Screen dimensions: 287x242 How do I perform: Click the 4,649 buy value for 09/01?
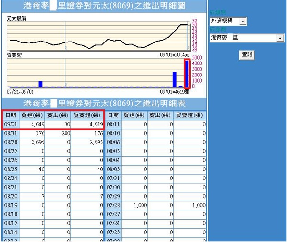coord(38,125)
